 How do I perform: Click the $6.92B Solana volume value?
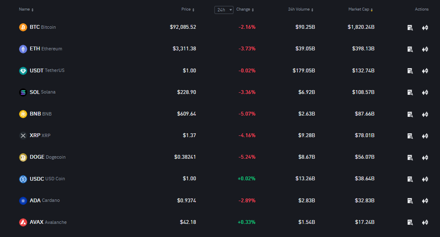tap(307, 92)
